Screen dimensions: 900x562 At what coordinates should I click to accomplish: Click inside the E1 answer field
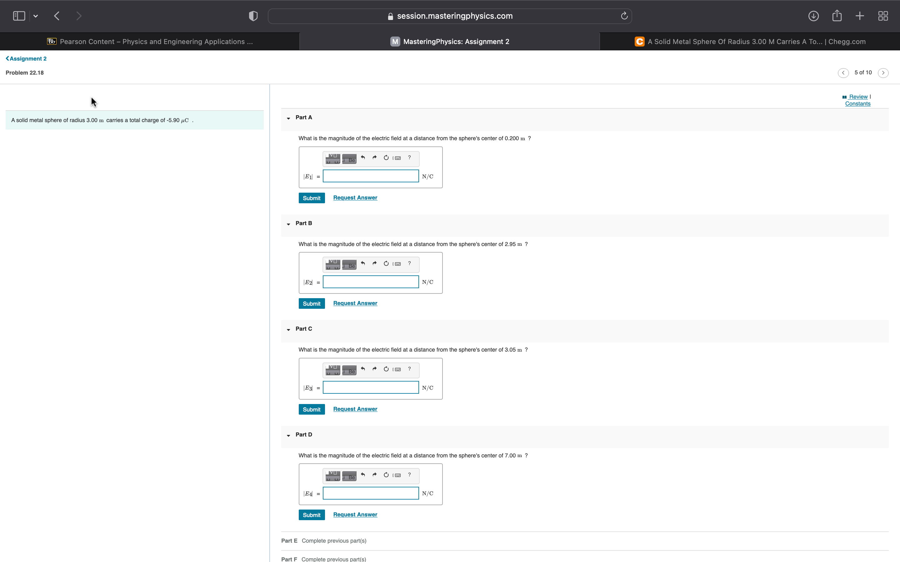coord(370,176)
